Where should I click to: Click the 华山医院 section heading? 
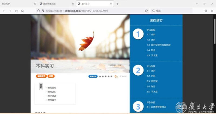pos(151,66)
